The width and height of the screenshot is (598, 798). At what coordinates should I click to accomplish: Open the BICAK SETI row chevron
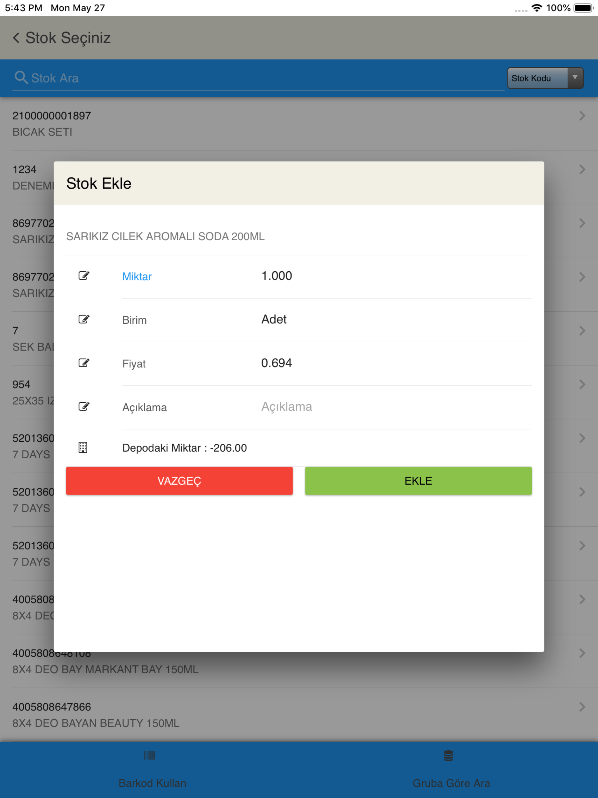tap(582, 116)
